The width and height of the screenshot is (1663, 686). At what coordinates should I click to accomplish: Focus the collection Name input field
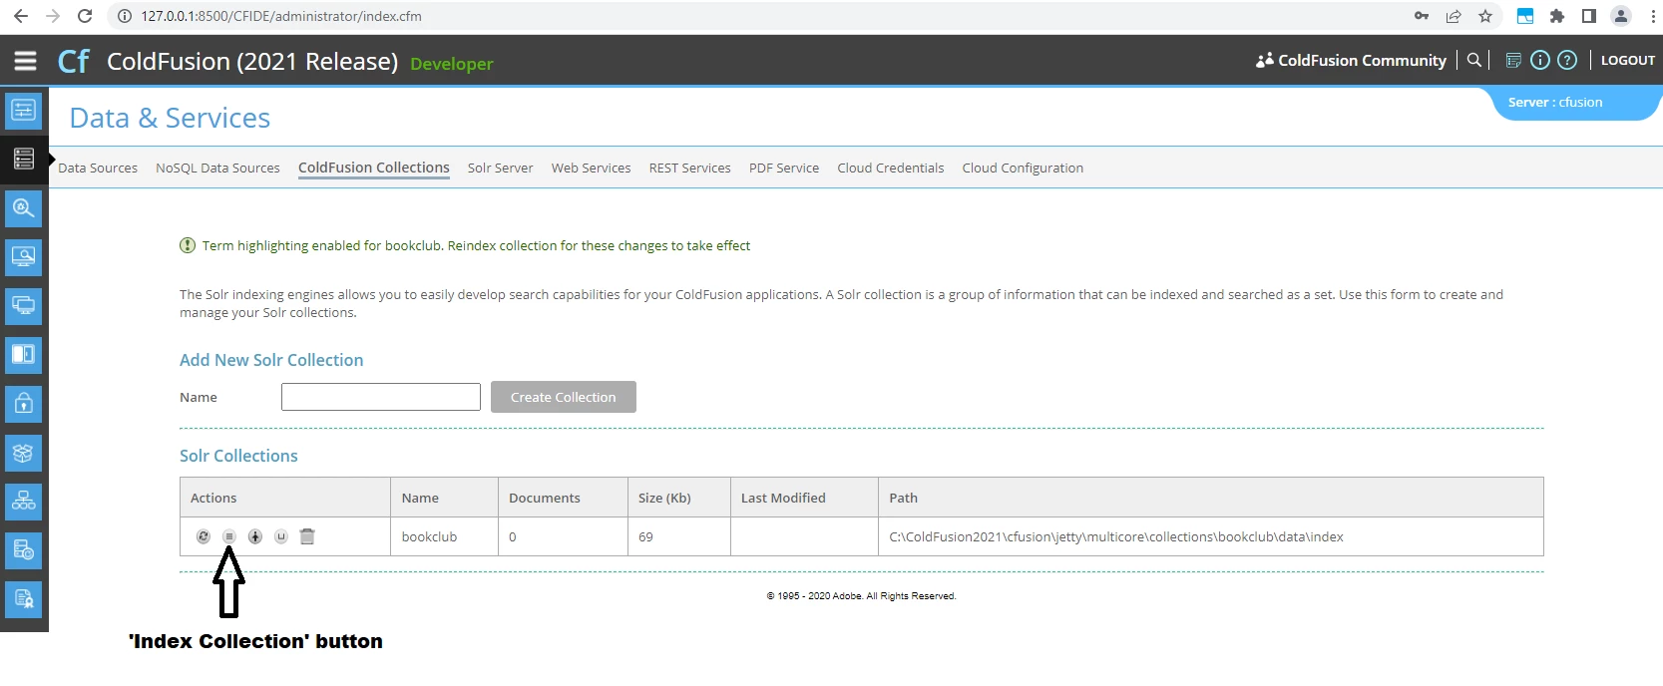(x=381, y=397)
